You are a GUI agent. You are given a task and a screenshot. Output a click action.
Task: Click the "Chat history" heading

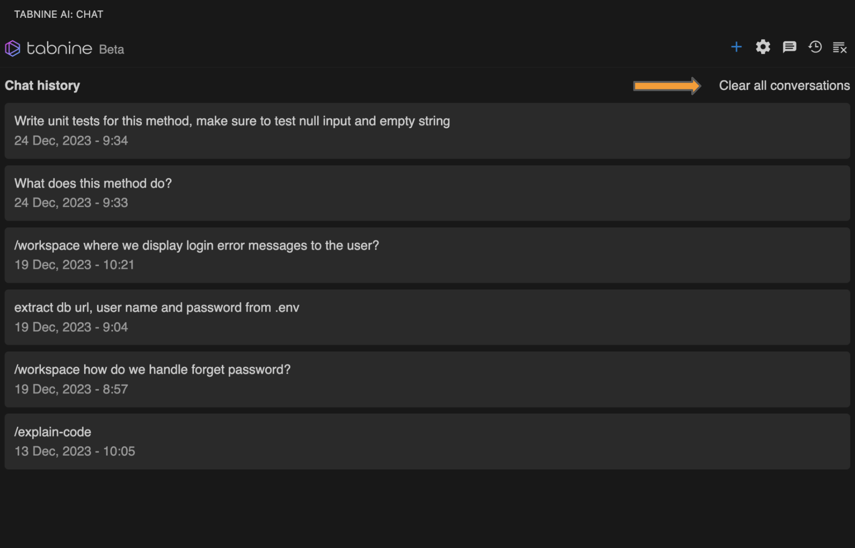(42, 85)
